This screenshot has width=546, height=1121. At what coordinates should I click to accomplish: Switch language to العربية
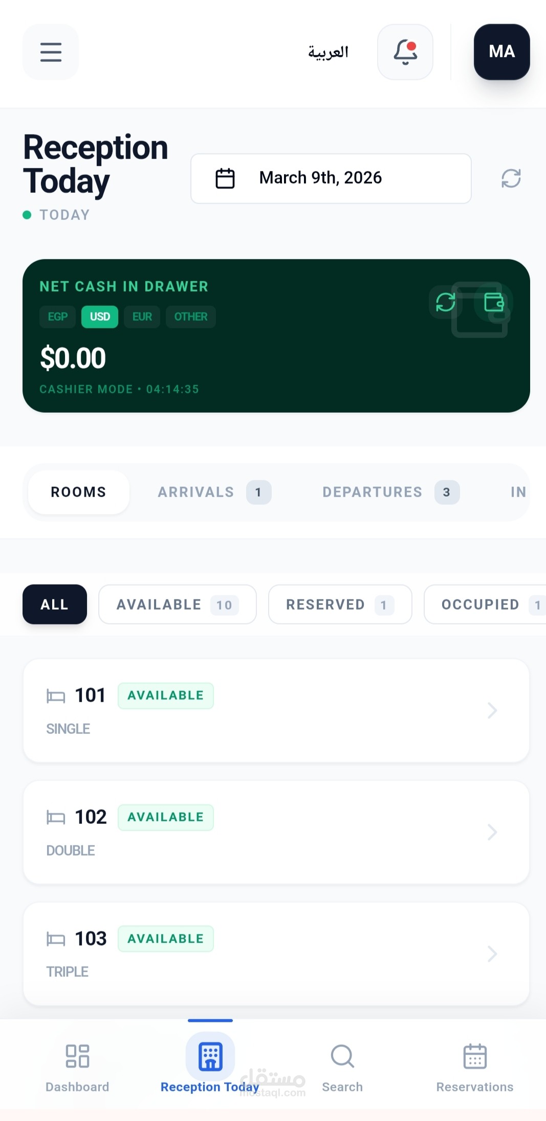[328, 52]
